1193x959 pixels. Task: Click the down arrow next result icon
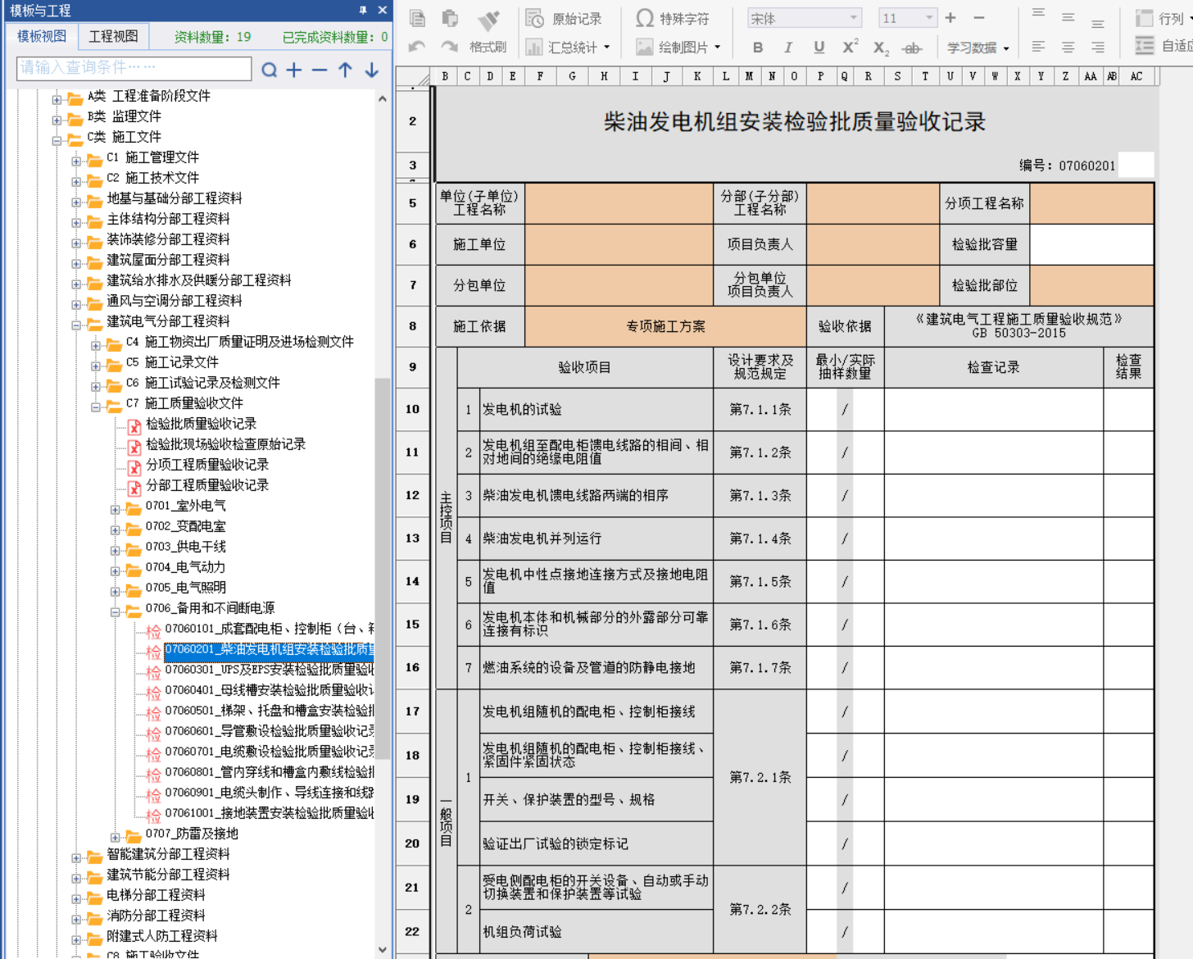(371, 70)
